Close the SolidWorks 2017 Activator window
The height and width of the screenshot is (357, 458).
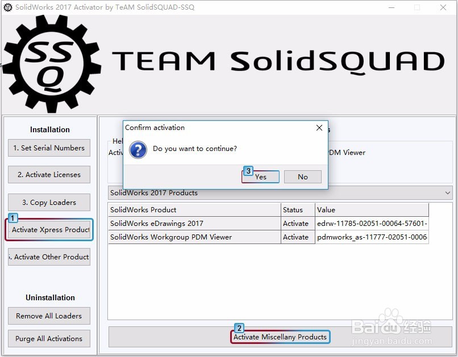click(x=443, y=7)
